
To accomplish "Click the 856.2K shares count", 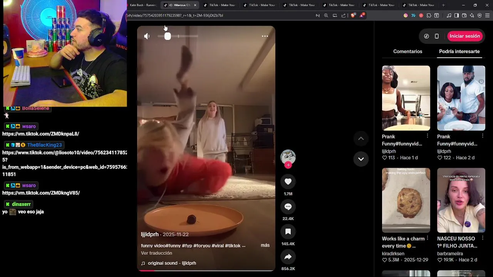I will [x=288, y=269].
